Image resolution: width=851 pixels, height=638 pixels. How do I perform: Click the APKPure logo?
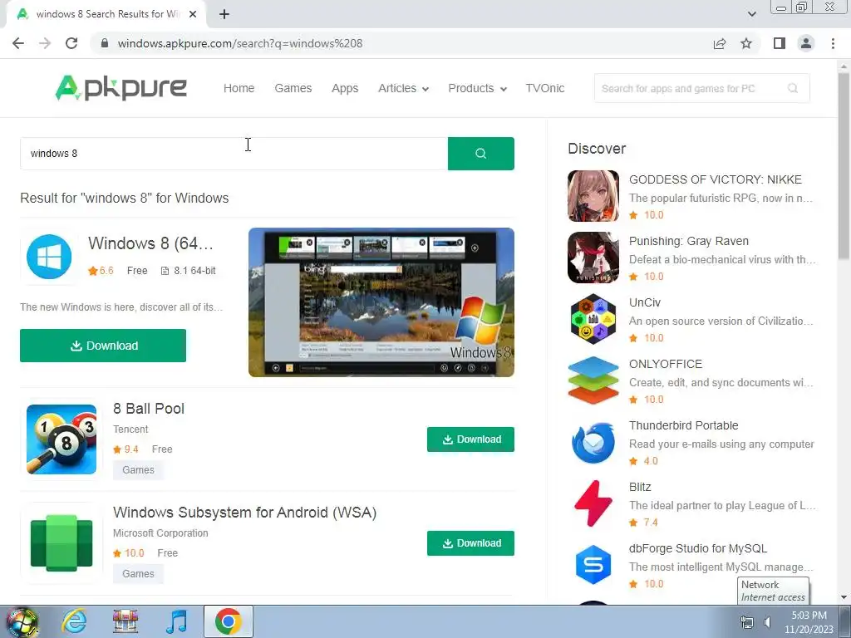pos(121,88)
